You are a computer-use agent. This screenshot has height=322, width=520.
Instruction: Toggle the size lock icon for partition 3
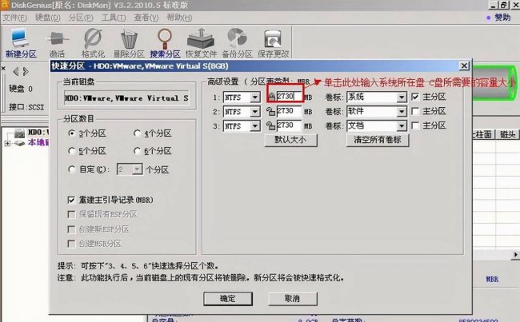(270, 126)
